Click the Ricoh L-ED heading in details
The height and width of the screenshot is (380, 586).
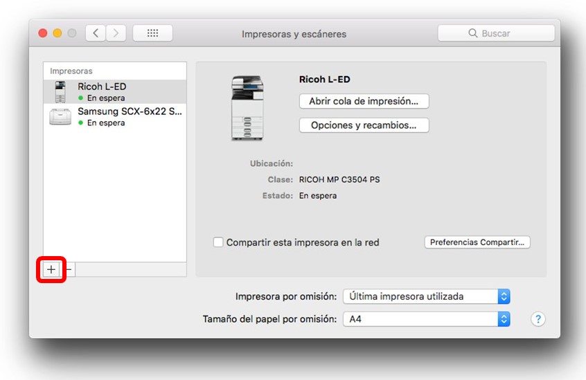tap(324, 80)
